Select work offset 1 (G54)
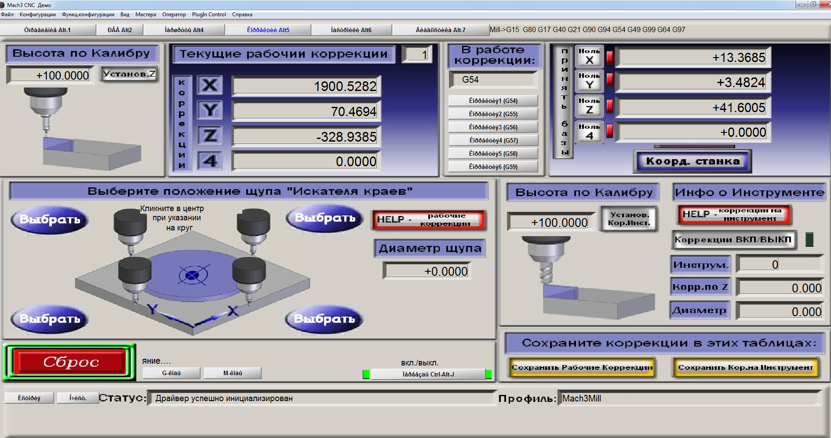The height and width of the screenshot is (438, 831). (493, 101)
